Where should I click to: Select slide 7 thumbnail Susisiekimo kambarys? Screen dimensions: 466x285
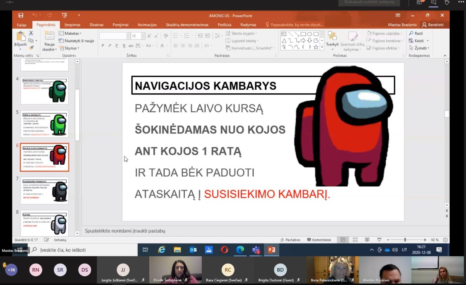tap(44, 190)
